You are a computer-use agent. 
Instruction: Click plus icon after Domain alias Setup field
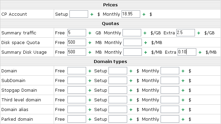(x=131, y=110)
